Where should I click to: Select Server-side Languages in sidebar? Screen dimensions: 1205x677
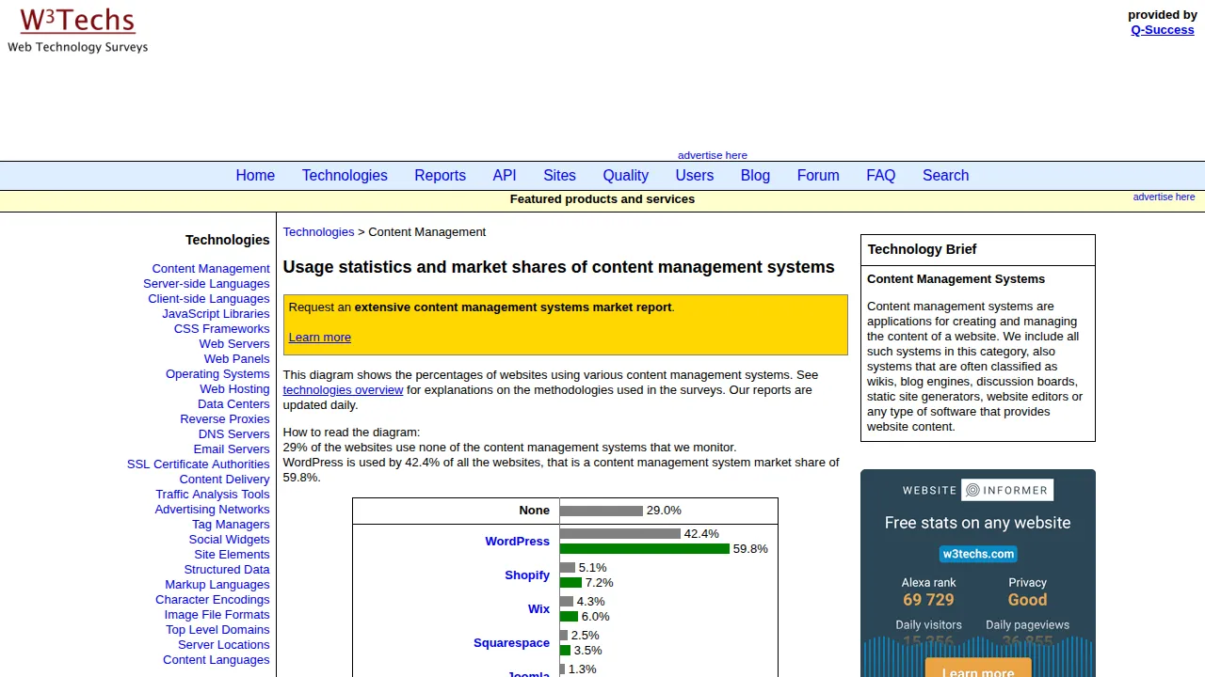(206, 283)
